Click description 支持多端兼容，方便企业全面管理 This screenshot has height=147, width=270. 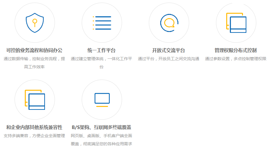34,136
